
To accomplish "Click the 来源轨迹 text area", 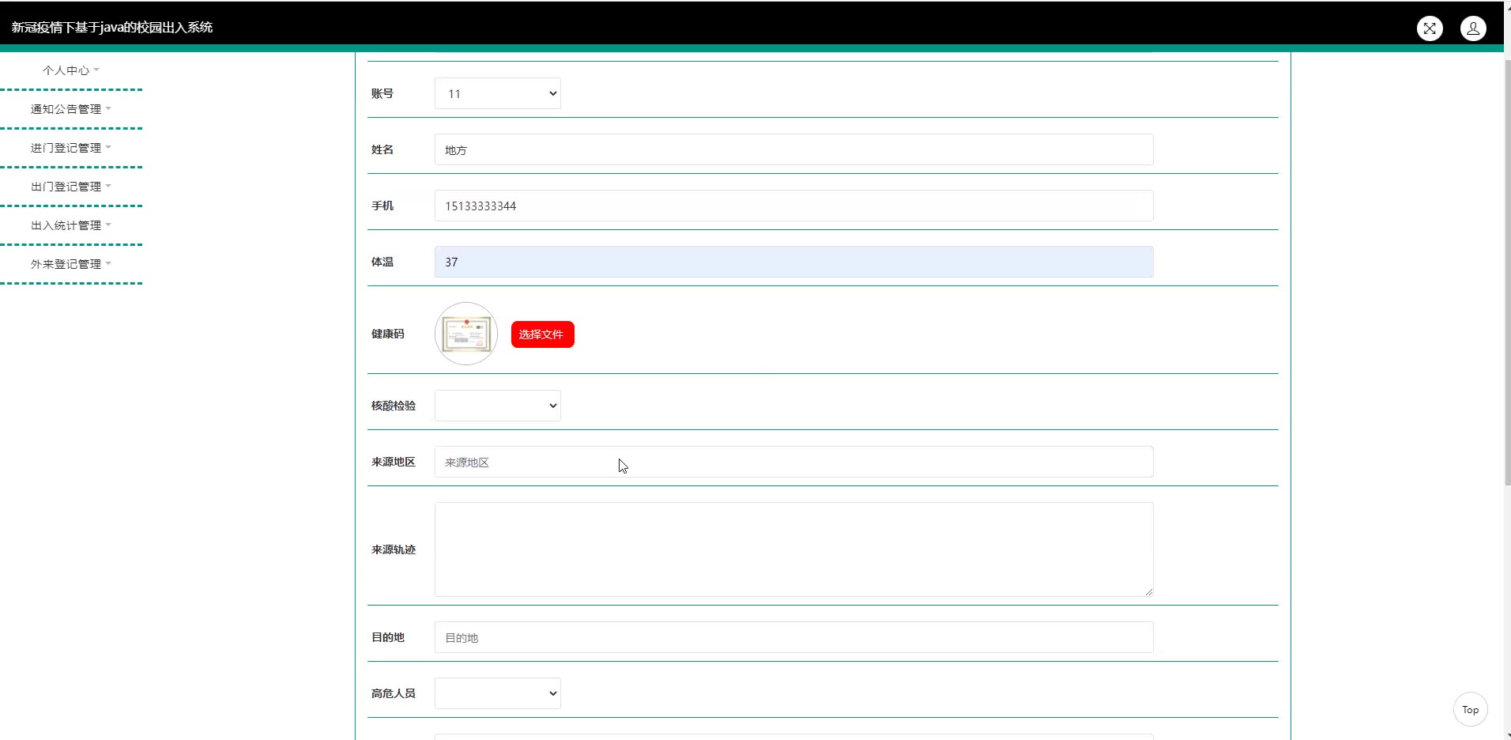I will pyautogui.click(x=794, y=549).
